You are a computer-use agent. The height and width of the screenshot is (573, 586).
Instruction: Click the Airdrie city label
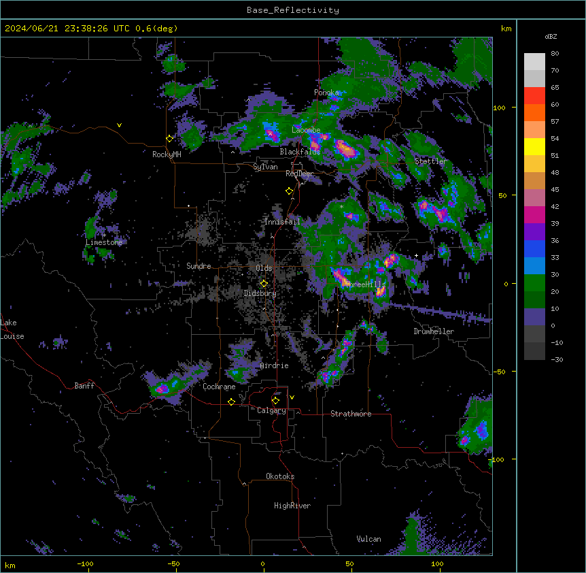click(275, 365)
